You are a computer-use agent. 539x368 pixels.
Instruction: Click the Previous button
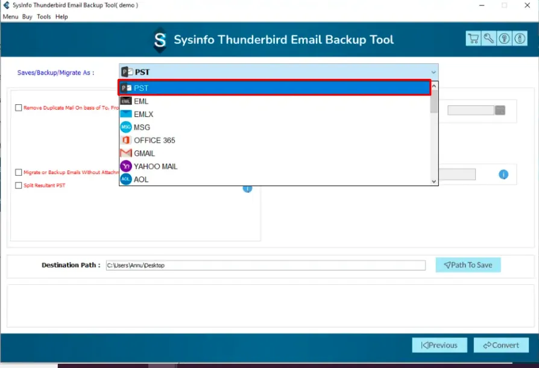[x=440, y=345]
